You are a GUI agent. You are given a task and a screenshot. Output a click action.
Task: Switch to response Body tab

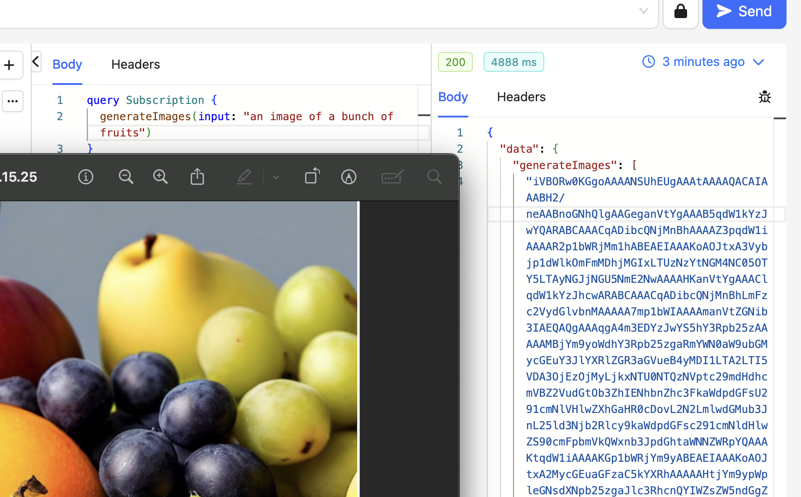point(453,97)
